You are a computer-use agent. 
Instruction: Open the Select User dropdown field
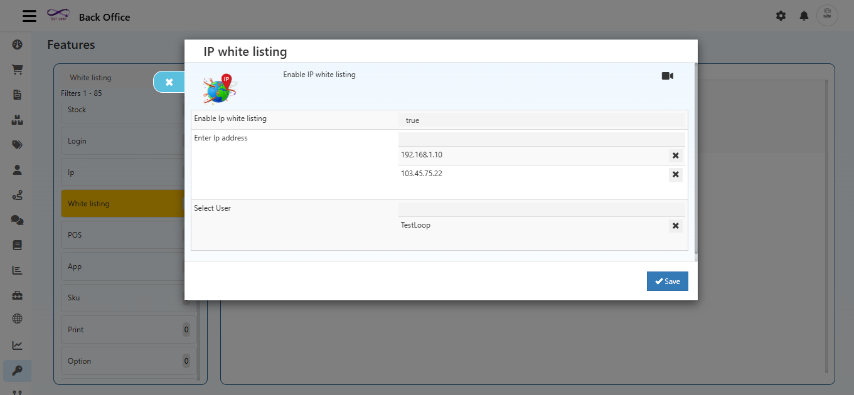[542, 209]
